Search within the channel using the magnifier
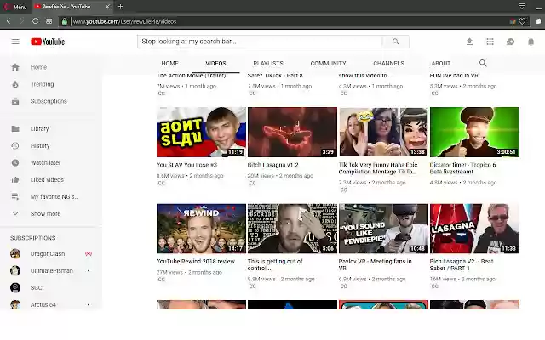 [x=483, y=63]
